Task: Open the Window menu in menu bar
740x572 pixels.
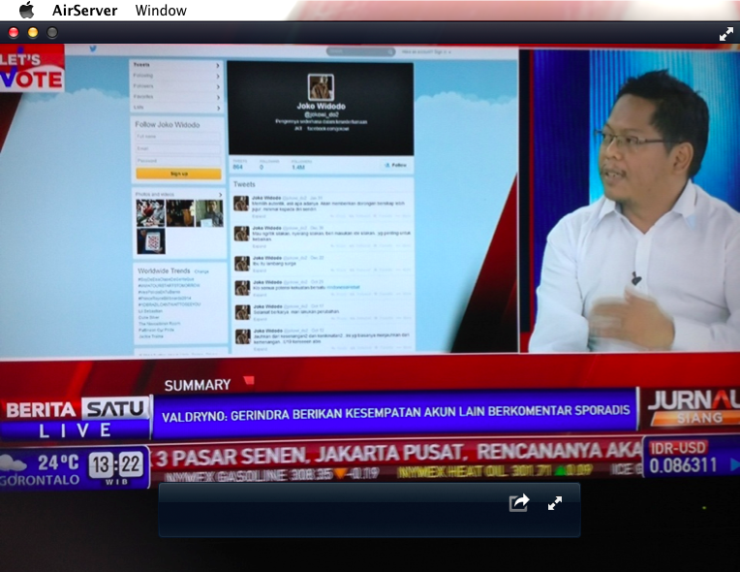Action: coord(161,11)
